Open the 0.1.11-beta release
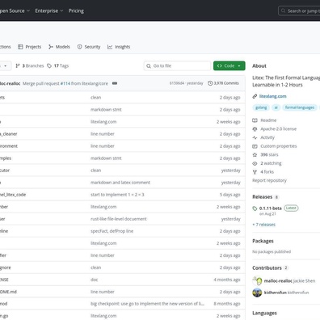The image size is (320, 320). (270, 208)
